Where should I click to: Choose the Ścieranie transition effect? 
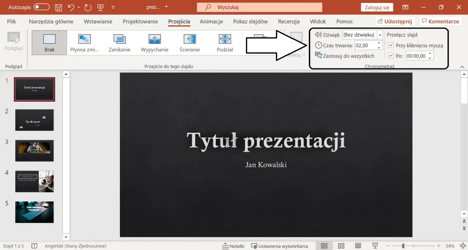pyautogui.click(x=189, y=42)
